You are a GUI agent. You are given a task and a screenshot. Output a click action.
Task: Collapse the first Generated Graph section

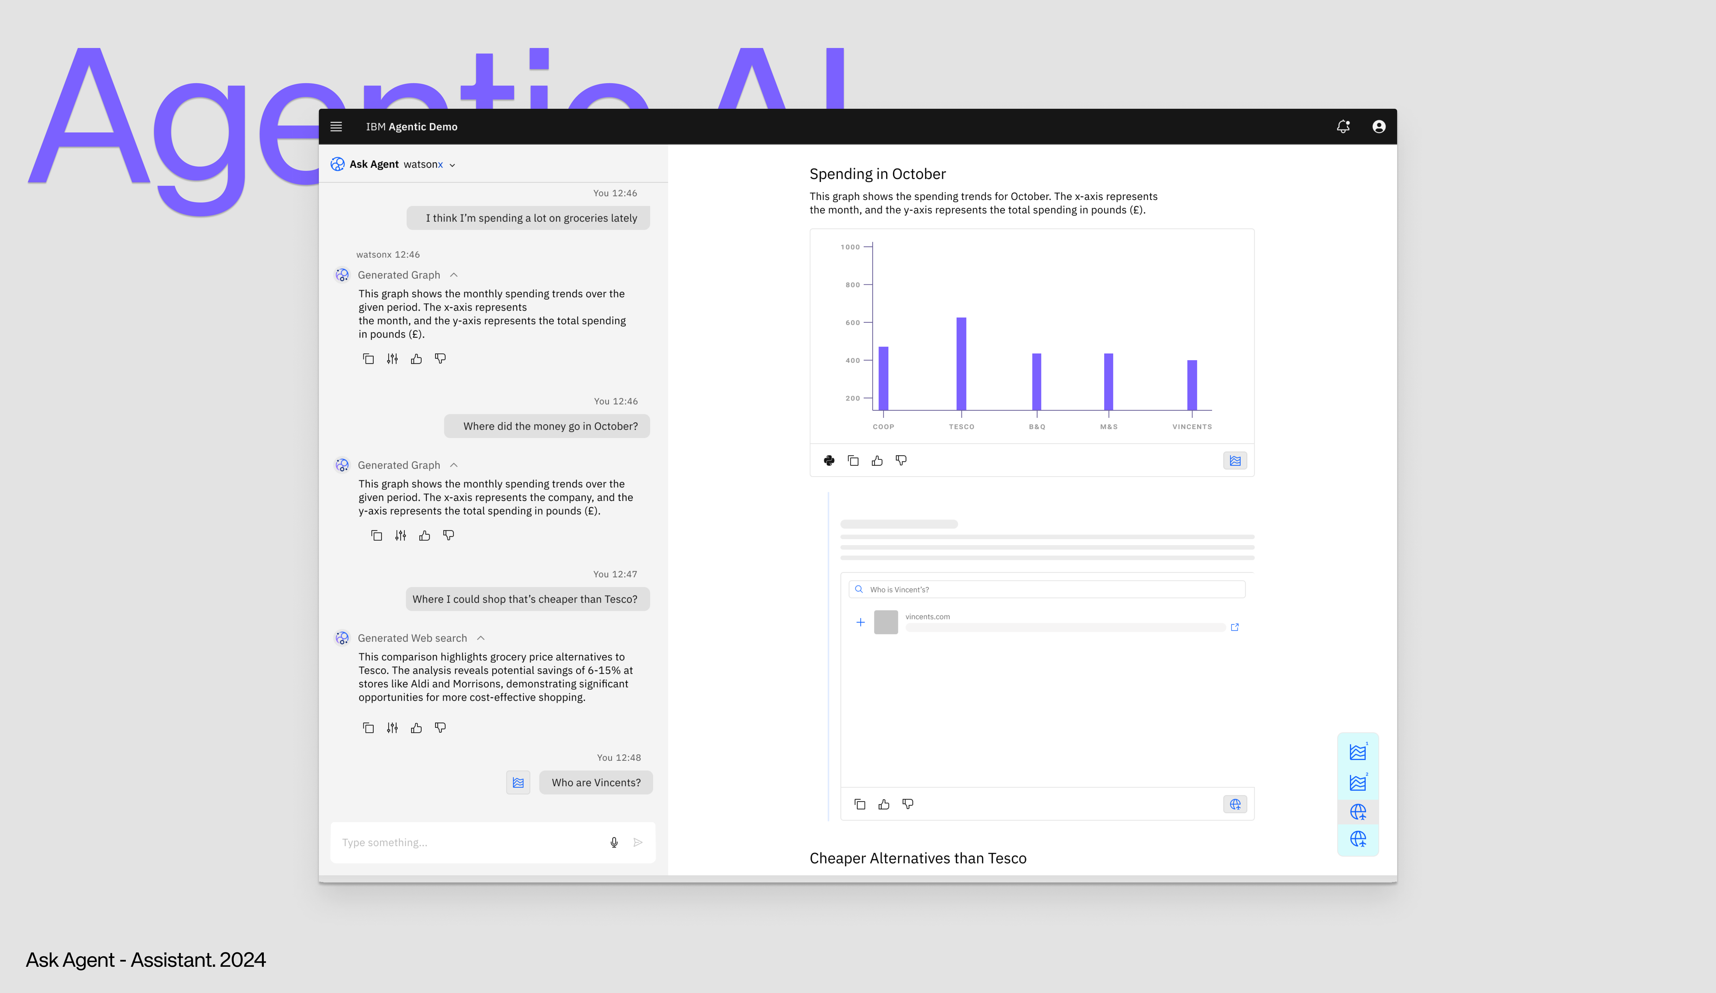[x=454, y=275]
